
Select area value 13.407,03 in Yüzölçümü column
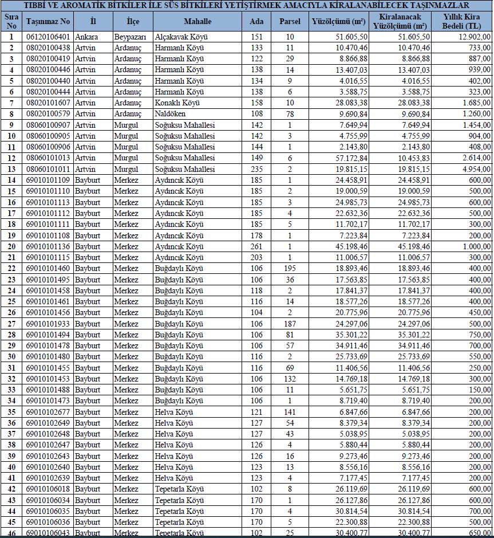tap(339, 70)
